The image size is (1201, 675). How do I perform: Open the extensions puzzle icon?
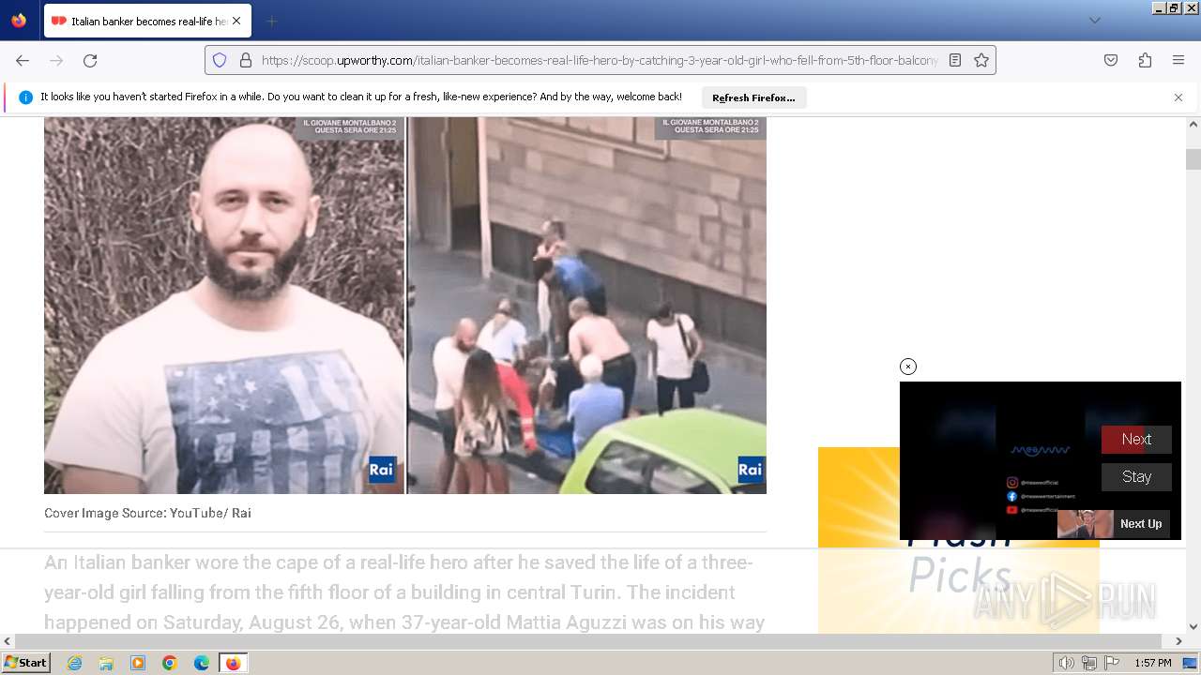pos(1145,60)
